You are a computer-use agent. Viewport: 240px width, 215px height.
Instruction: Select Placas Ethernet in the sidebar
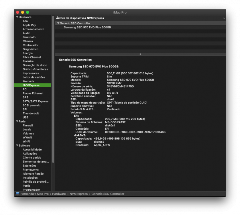[x=33, y=93]
